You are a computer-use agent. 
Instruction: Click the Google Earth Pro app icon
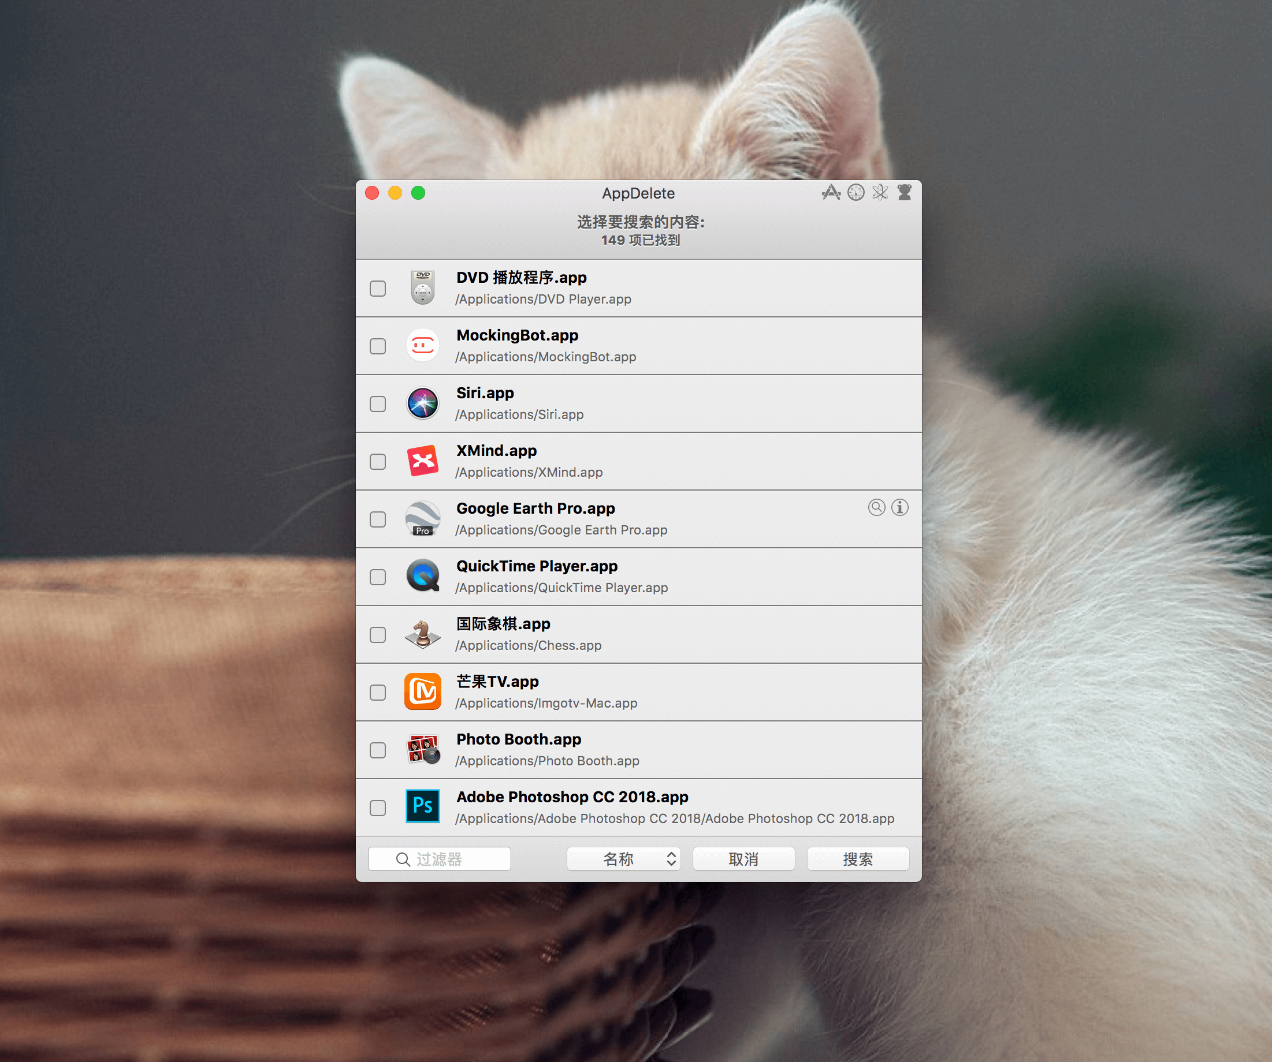coord(423,519)
